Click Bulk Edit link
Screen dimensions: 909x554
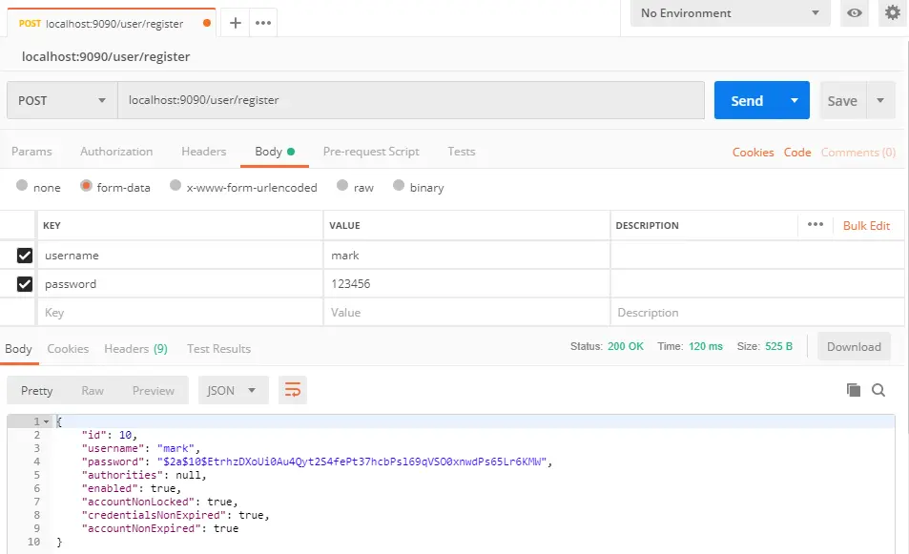point(866,225)
